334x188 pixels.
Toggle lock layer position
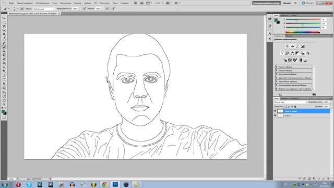click(x=292, y=107)
